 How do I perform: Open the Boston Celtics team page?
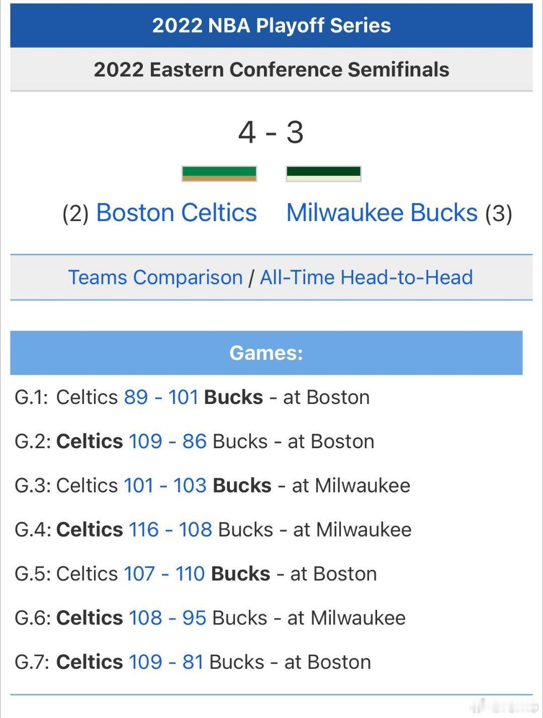coord(176,213)
